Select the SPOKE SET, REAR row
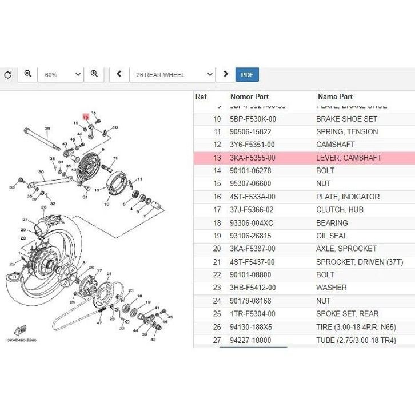 [304, 314]
